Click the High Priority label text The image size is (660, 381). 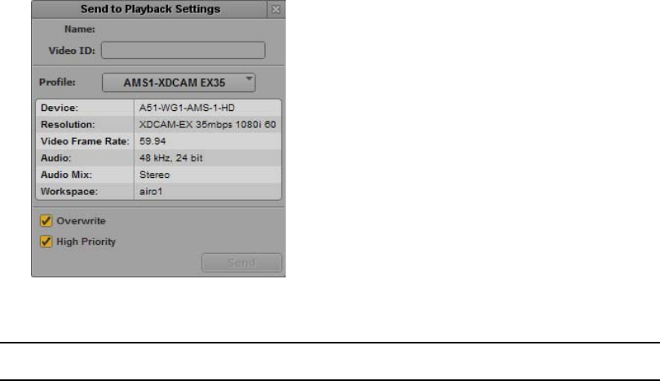click(86, 241)
